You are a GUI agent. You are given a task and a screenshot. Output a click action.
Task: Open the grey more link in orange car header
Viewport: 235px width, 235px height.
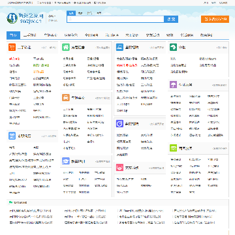click(x=102, y=98)
